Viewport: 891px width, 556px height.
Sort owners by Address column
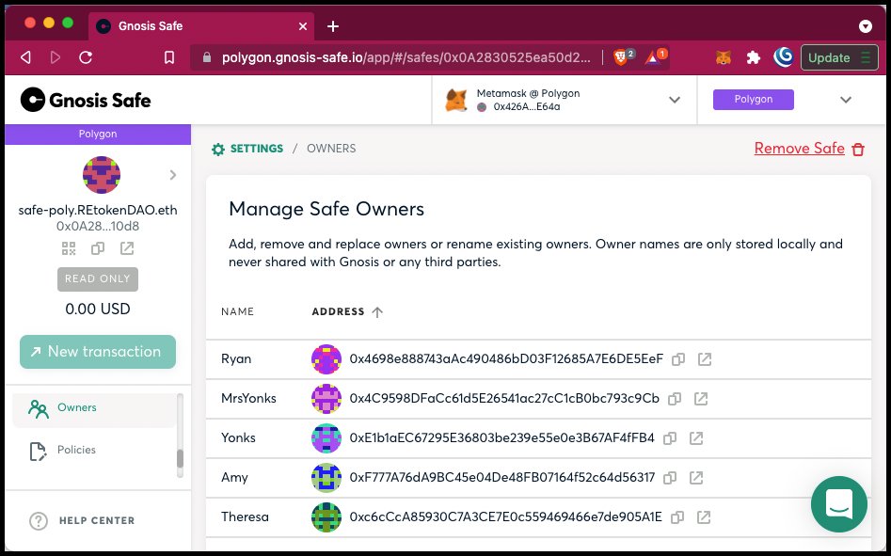347,311
